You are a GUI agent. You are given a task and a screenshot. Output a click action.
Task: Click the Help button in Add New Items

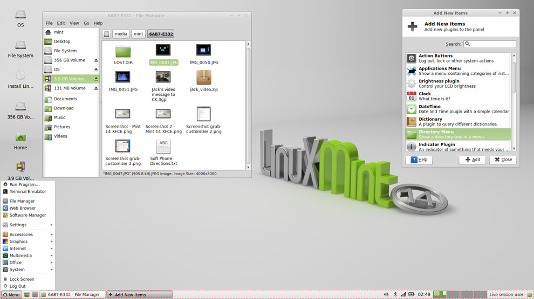[x=419, y=159]
